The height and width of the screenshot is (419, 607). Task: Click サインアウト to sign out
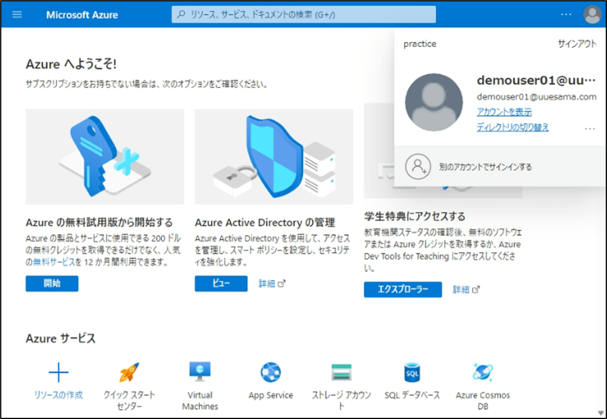[x=577, y=44]
